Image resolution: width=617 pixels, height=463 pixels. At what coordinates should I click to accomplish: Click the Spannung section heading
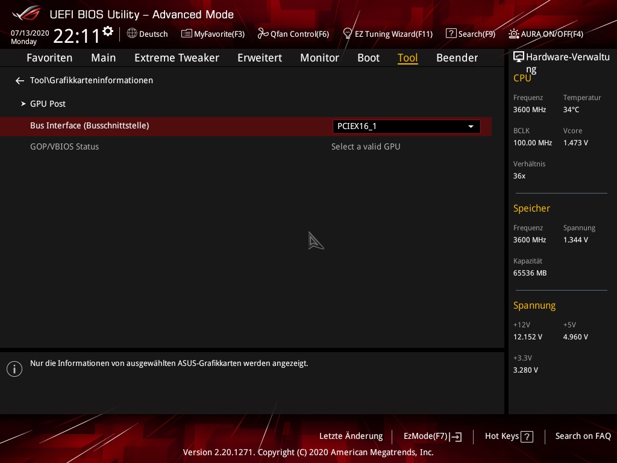pyautogui.click(x=534, y=306)
